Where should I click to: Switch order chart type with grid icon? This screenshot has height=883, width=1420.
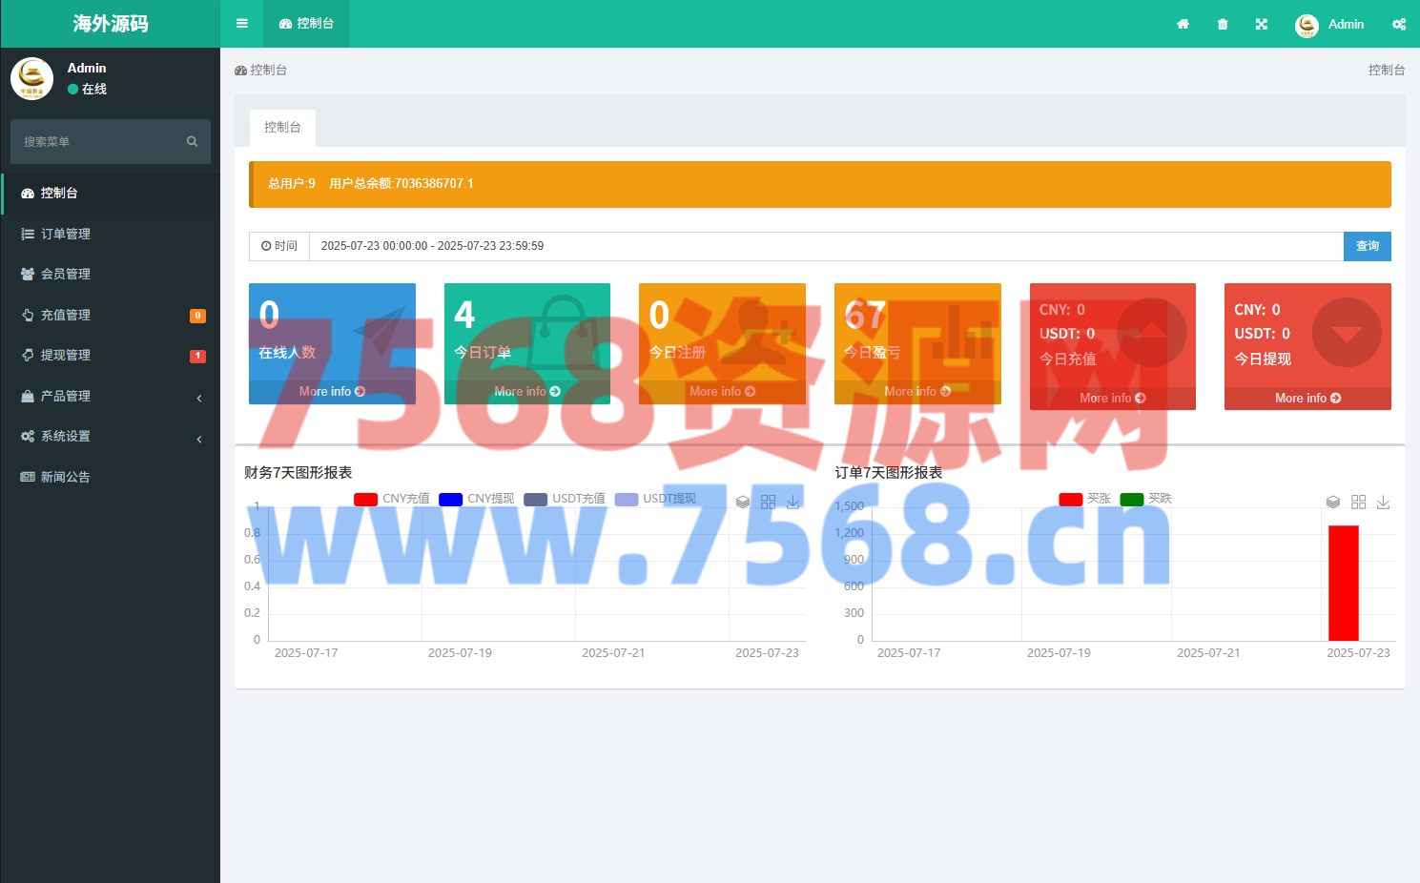1358,502
